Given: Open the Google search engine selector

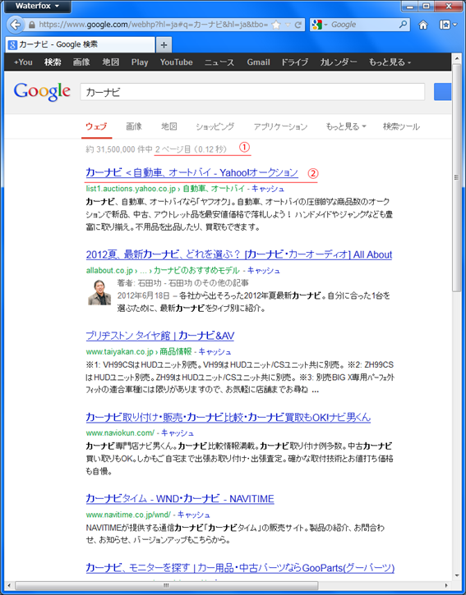Looking at the screenshot, I should 320,25.
